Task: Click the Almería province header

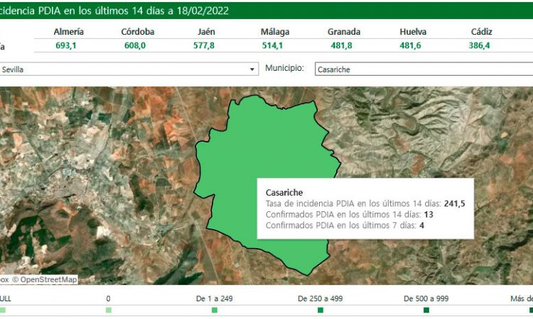Action: click(x=69, y=32)
